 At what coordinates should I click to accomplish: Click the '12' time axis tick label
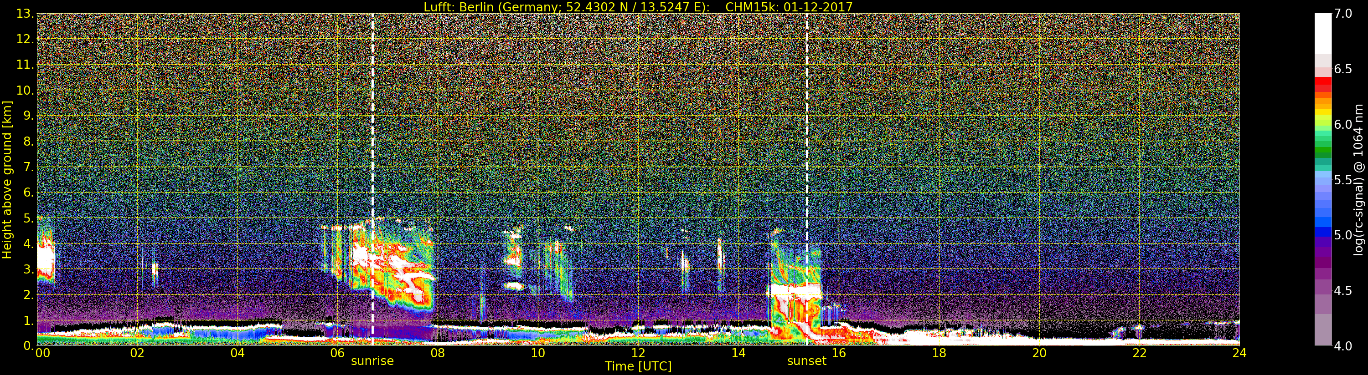point(638,353)
